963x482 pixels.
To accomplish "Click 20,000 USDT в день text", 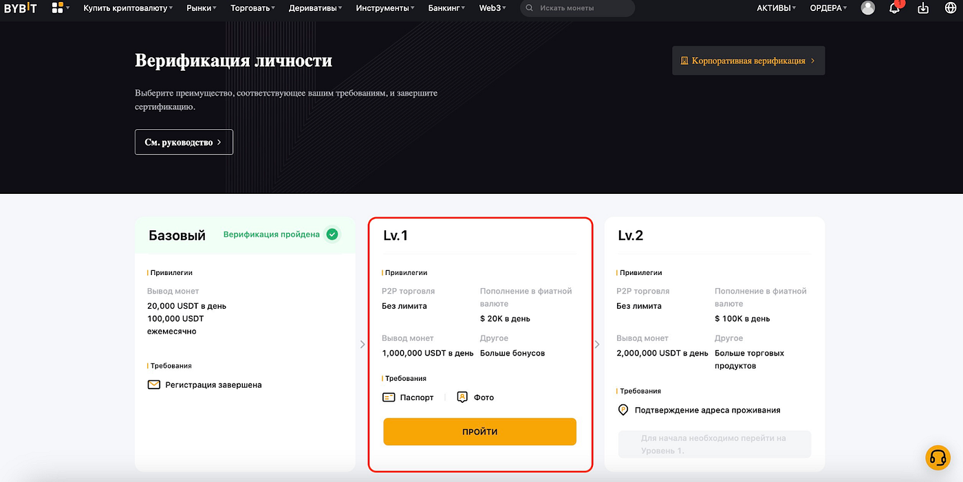I will point(186,306).
